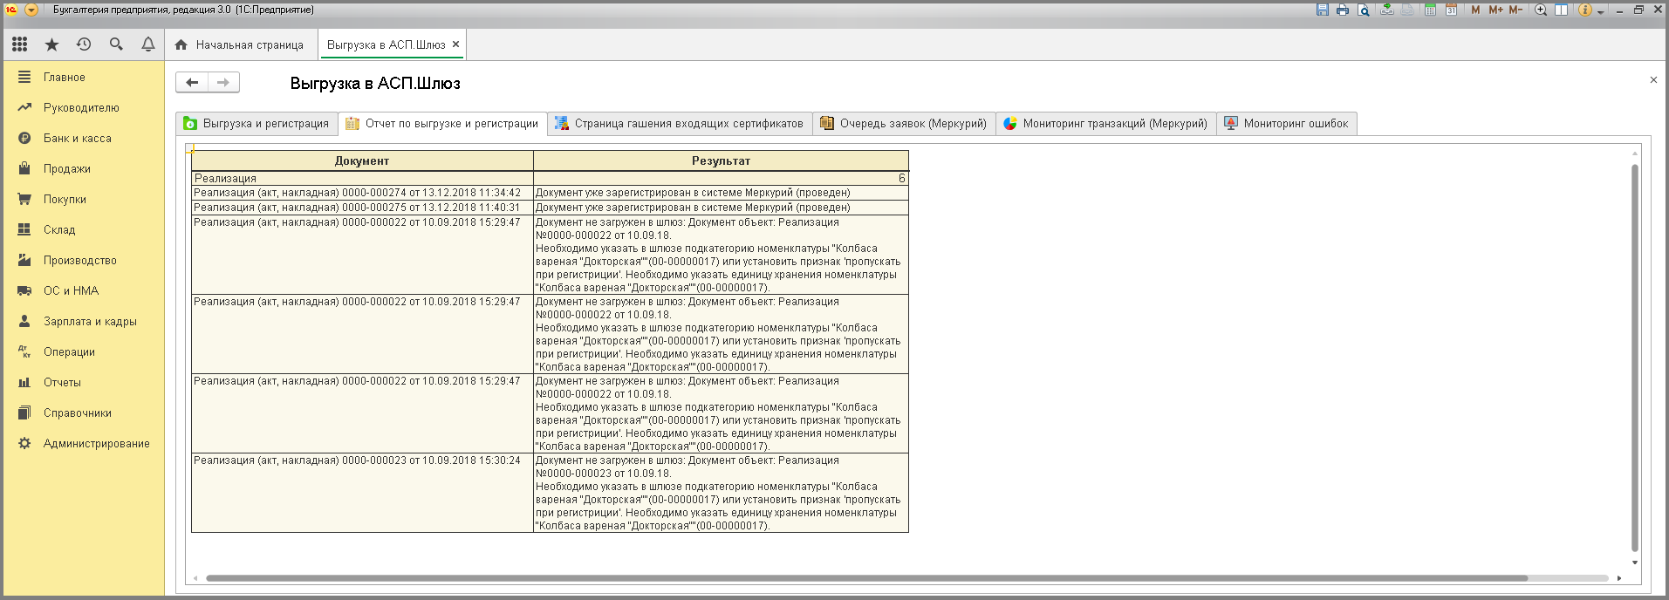Open Производство section
This screenshot has width=1669, height=600.
pyautogui.click(x=84, y=260)
